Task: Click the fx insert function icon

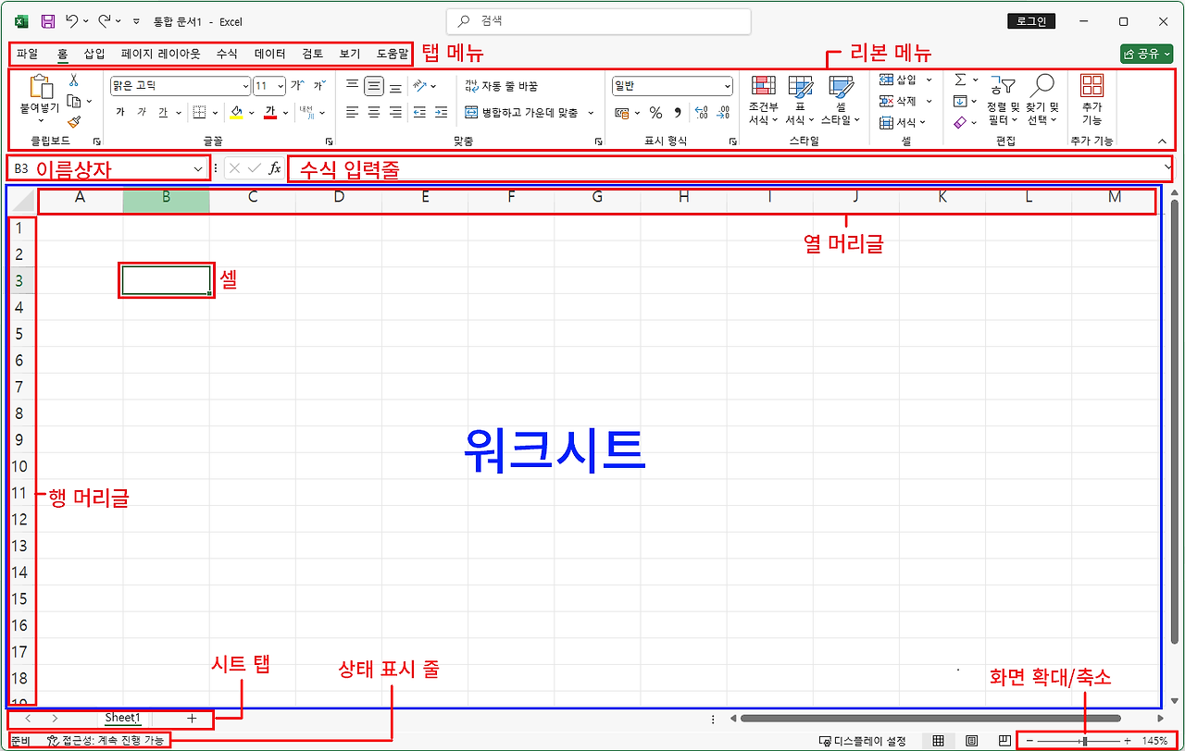Action: tap(275, 168)
